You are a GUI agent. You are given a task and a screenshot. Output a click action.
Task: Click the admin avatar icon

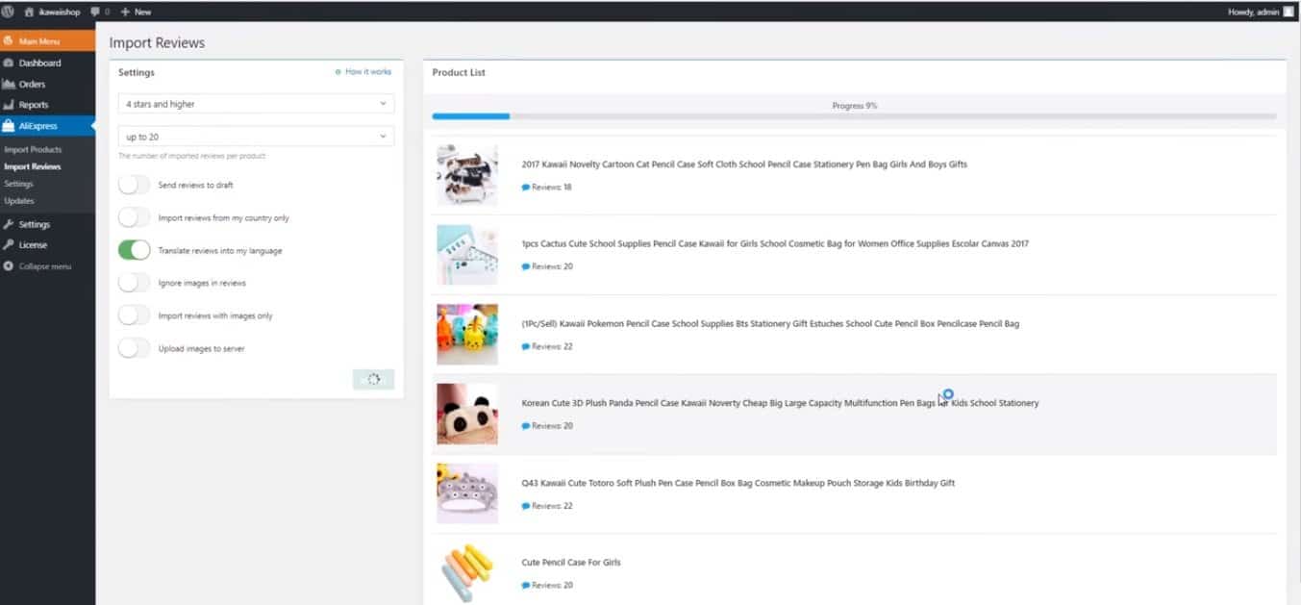coord(1288,12)
